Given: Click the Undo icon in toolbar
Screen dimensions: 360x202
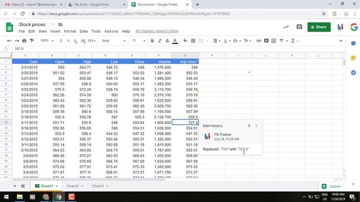Looking at the screenshot, I should (9, 41).
